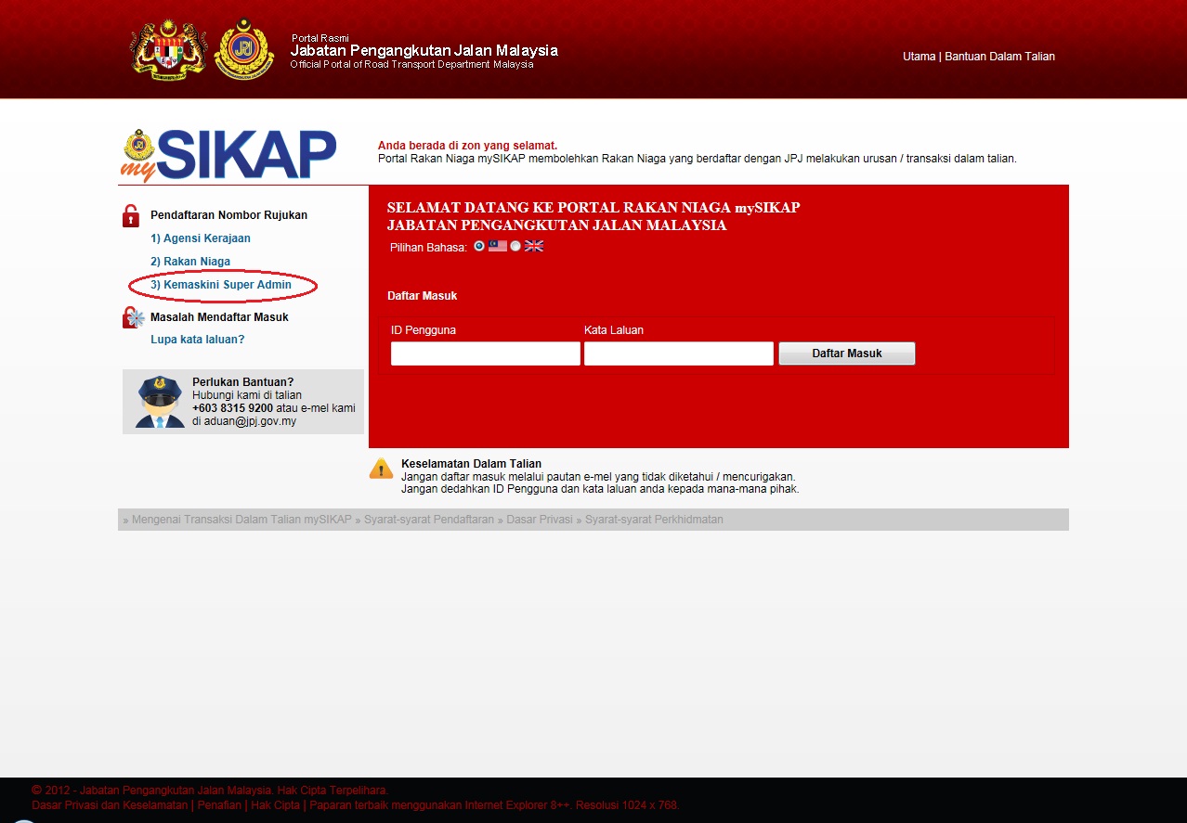Click the Lupa kata laluan link
1187x823 pixels.
[198, 340]
